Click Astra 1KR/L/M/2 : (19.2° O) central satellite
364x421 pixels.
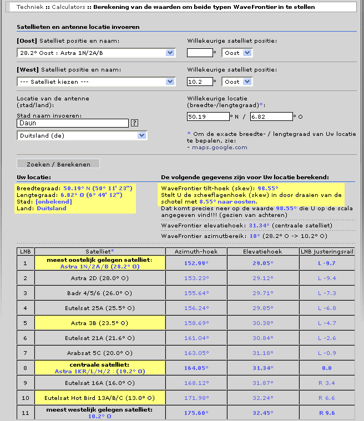[x=100, y=371]
